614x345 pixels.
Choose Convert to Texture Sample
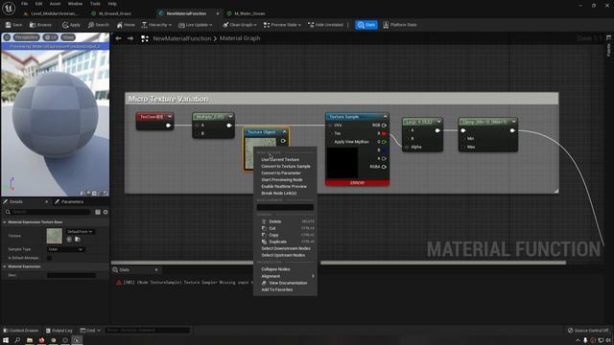point(285,166)
